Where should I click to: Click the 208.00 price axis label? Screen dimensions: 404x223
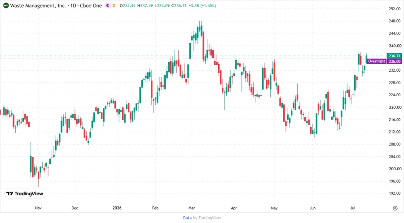pyautogui.click(x=395, y=144)
